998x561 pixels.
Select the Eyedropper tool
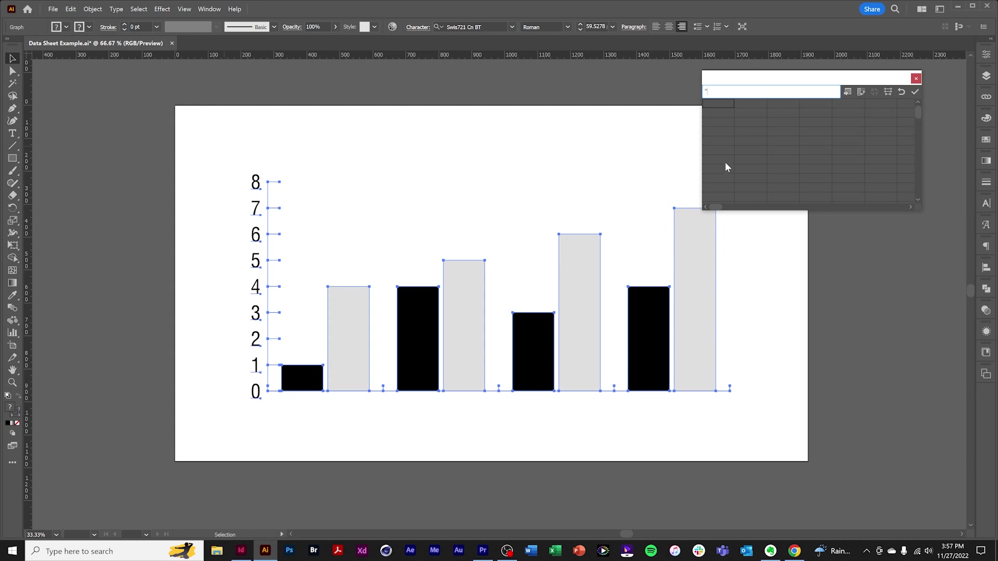[12, 295]
